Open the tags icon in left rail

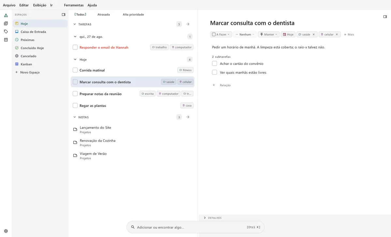pyautogui.click(x=6, y=32)
